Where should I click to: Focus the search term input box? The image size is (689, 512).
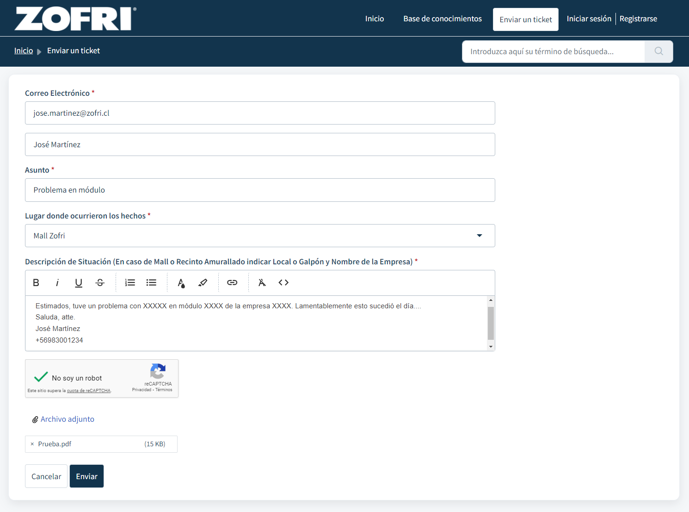[x=553, y=51]
